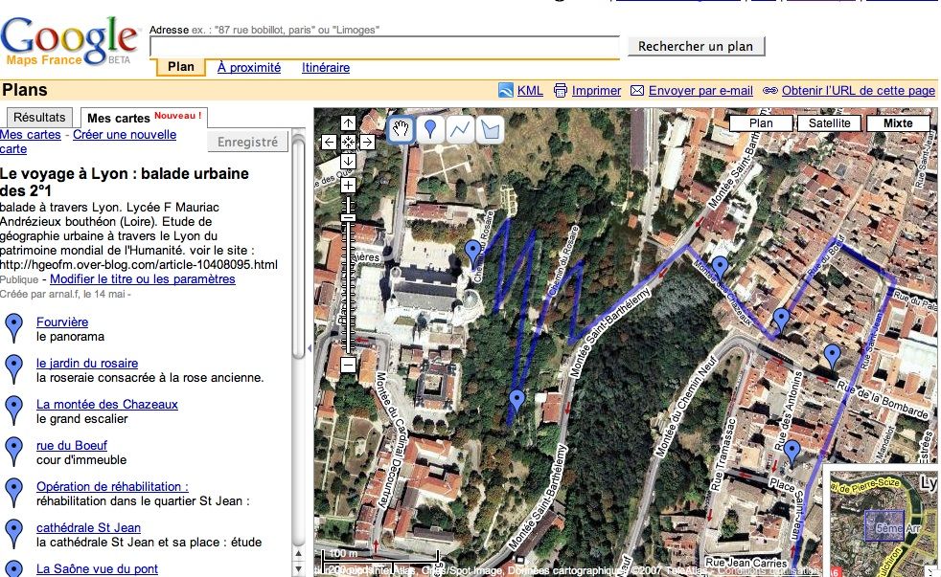Screen dimensions: 941x577
Task: Click the Imprimer link
Action: point(597,91)
